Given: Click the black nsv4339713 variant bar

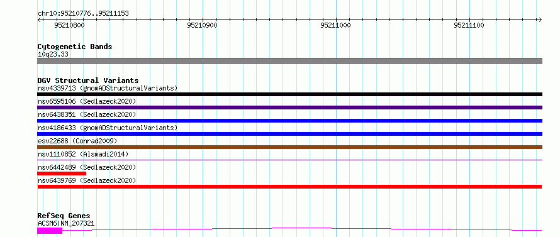Looking at the screenshot, I should click(x=289, y=94).
